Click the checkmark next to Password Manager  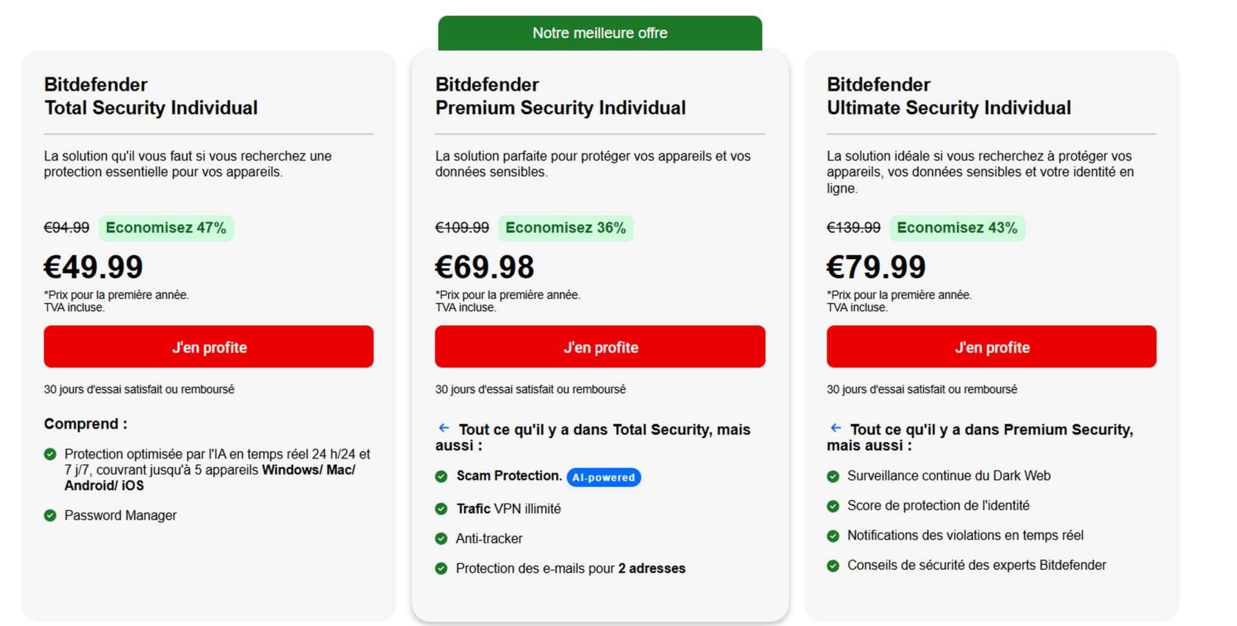[50, 515]
